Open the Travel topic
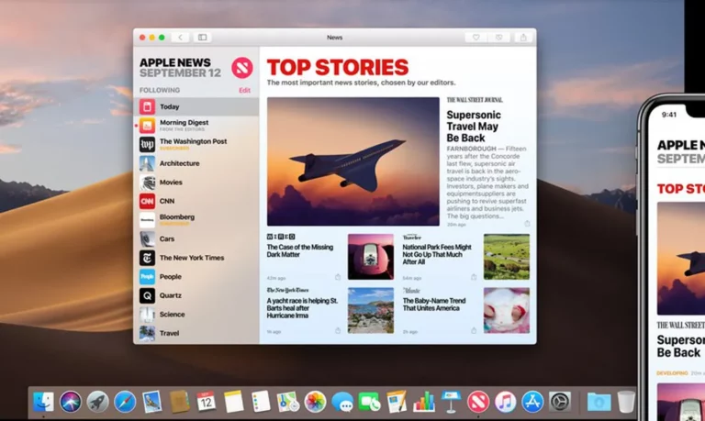Image resolution: width=705 pixels, height=421 pixels. click(x=196, y=333)
